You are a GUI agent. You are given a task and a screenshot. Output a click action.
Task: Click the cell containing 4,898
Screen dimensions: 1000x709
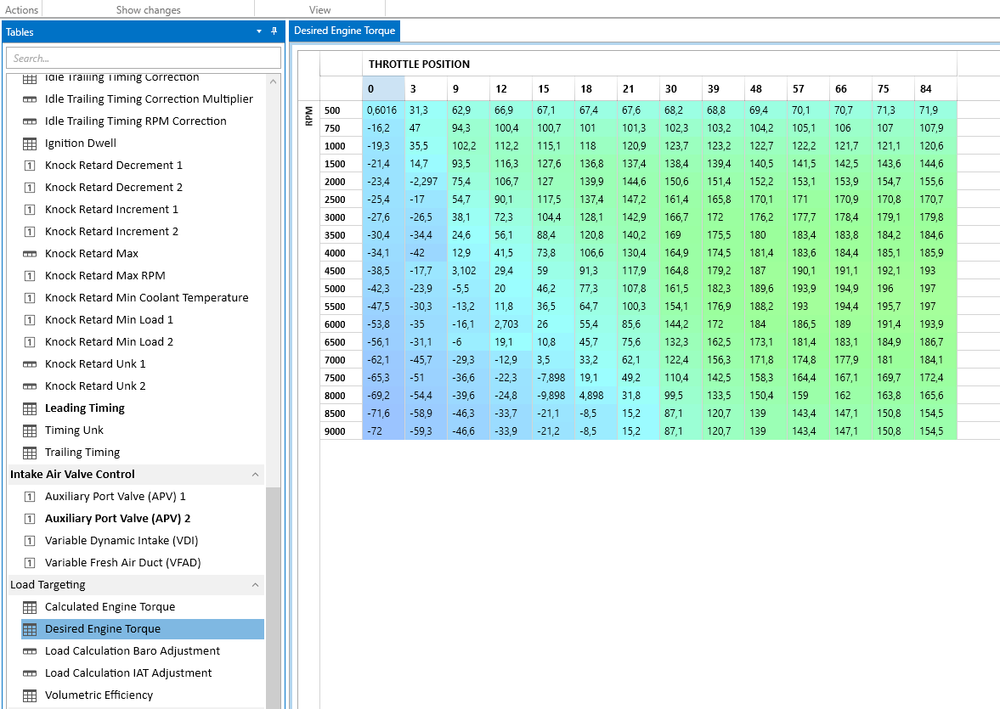pyautogui.click(x=596, y=396)
